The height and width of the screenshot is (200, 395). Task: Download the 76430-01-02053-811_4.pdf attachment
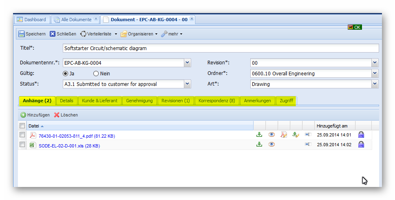[259, 135]
